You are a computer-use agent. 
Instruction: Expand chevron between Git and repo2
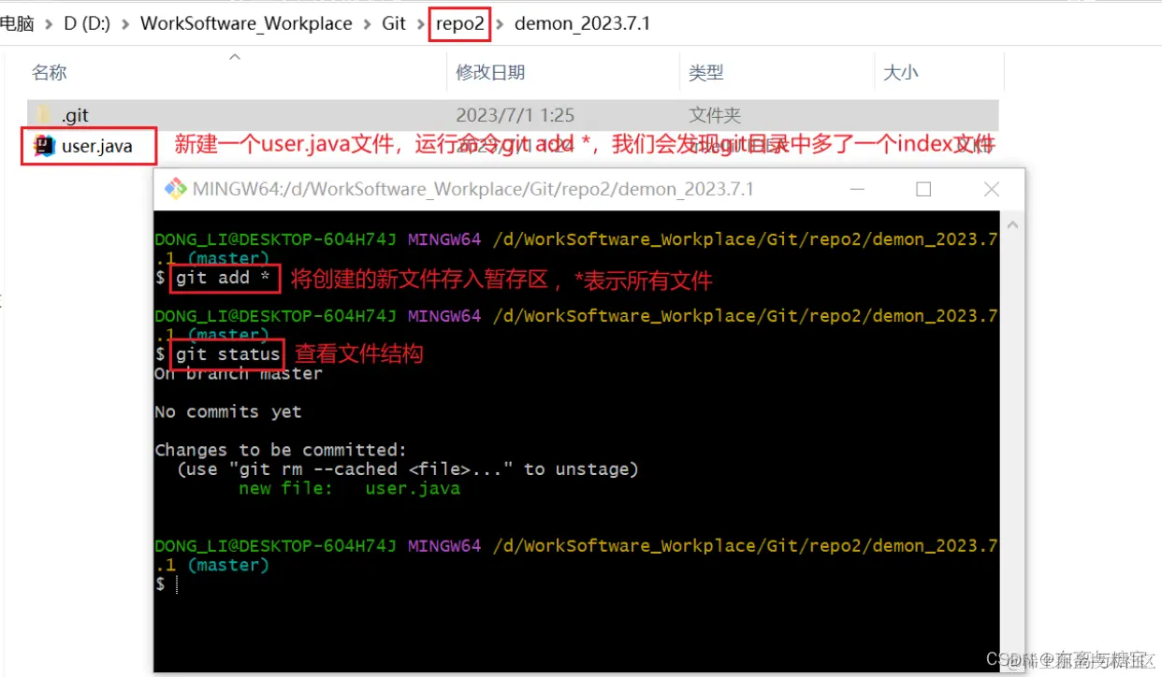(x=420, y=24)
